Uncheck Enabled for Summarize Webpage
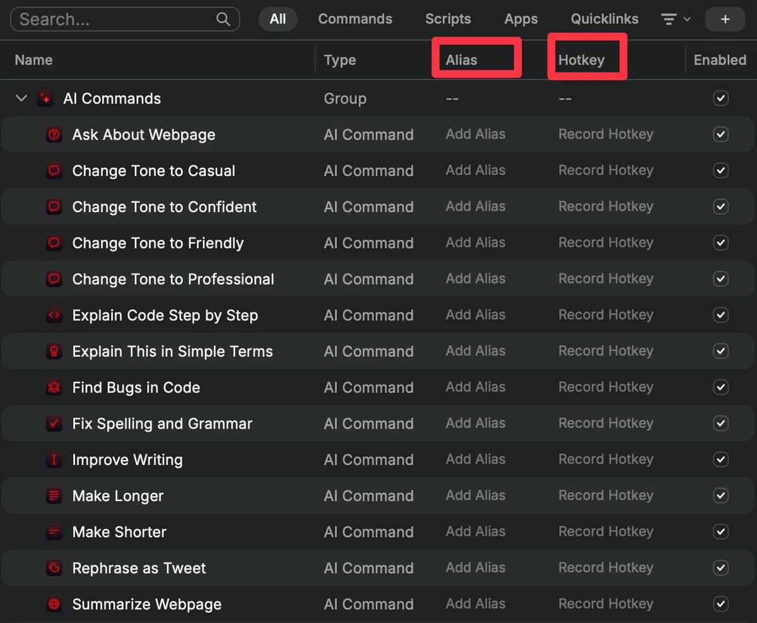 (x=720, y=604)
